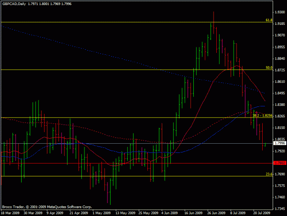The width and height of the screenshot is (287, 216).
Task: Select the red horizontal line at 1.7802
Action: (x=136, y=163)
